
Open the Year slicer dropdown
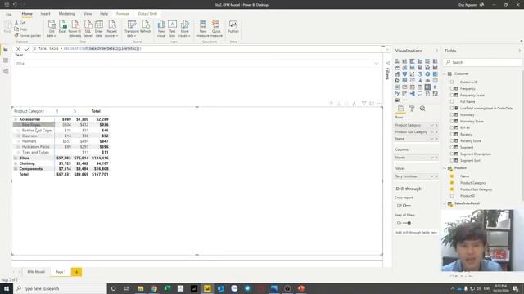[377, 64]
